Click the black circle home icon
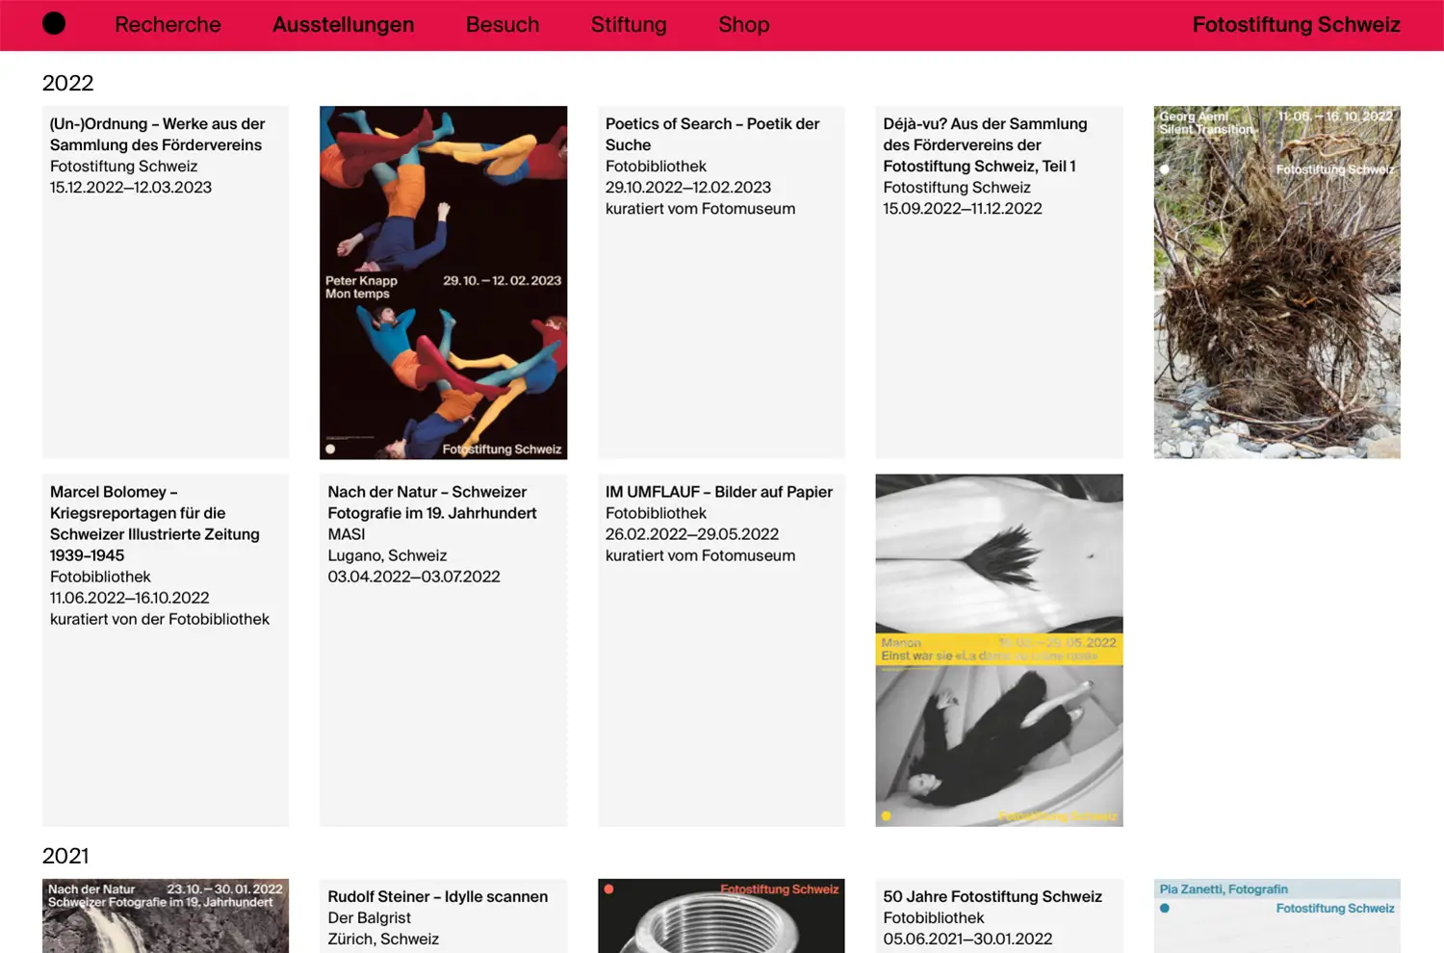Image resolution: width=1444 pixels, height=953 pixels. (54, 24)
